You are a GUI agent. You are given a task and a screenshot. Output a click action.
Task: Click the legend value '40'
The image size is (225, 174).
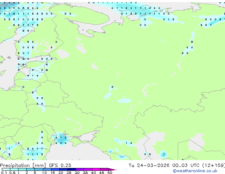click(93, 173)
